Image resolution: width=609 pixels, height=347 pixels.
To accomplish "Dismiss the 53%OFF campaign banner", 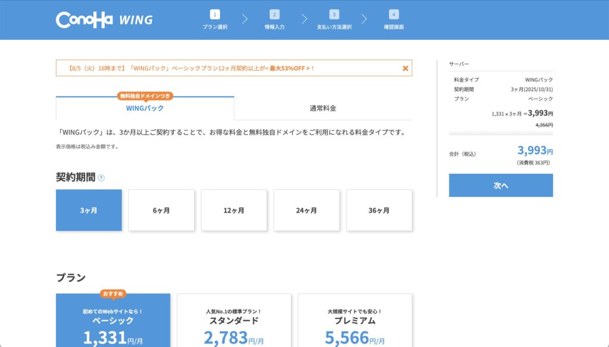I will 405,68.
